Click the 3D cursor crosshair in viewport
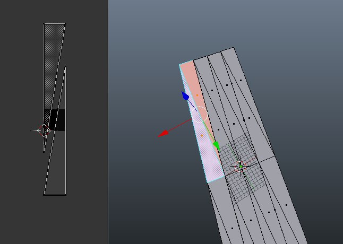343x244 pixels. pyautogui.click(x=241, y=167)
